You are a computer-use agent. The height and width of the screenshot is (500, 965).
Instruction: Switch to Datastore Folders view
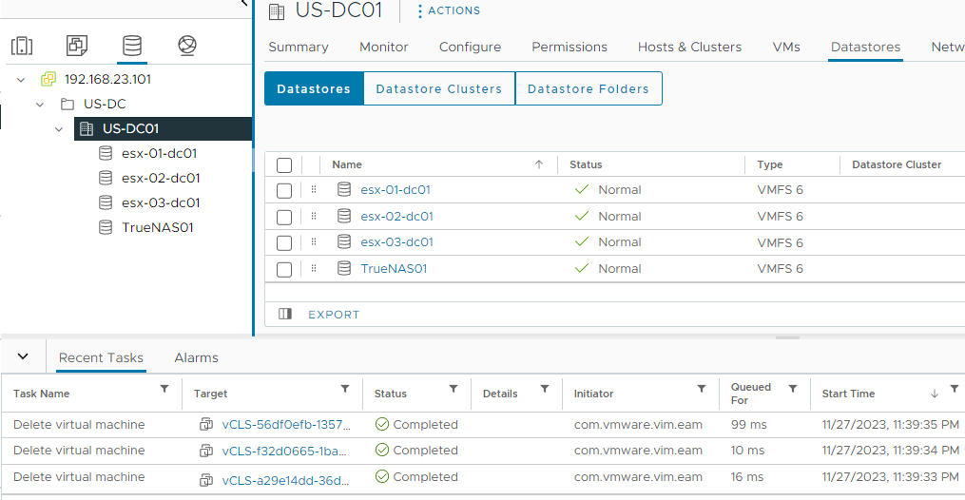pos(589,88)
